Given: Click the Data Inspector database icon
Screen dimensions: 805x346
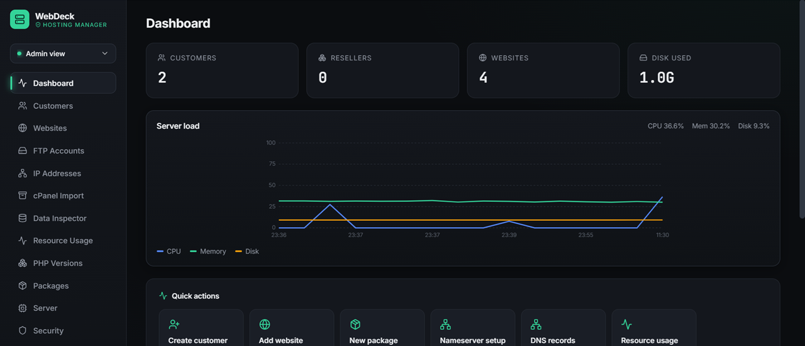Looking at the screenshot, I should click(x=23, y=218).
